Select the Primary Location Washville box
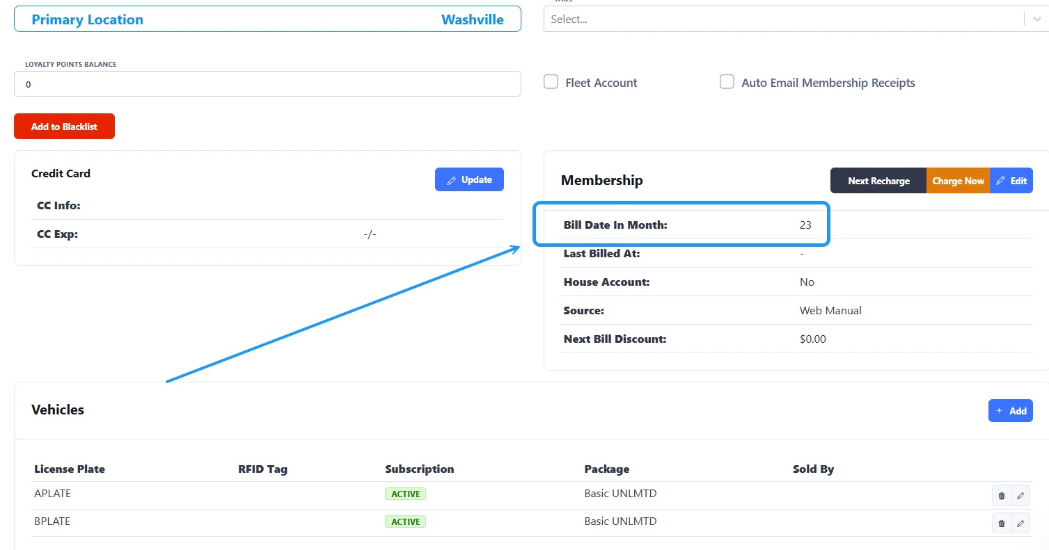Screen dimensions: 1049x550 (x=267, y=19)
